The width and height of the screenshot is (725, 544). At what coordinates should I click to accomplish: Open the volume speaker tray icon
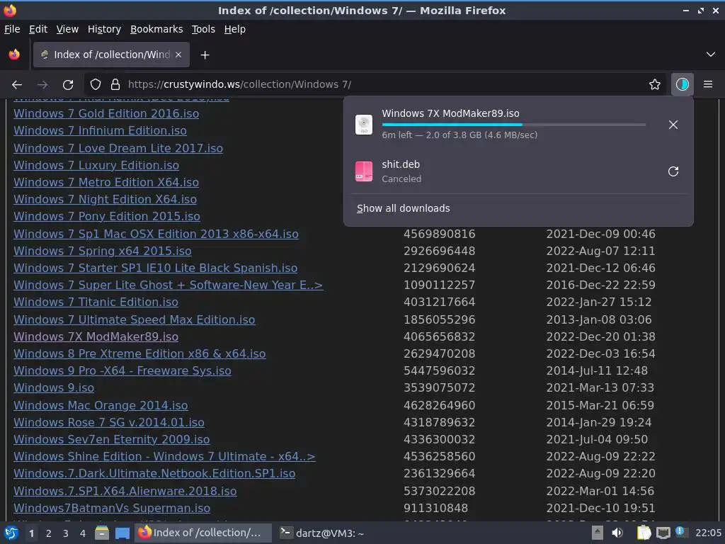point(617,533)
